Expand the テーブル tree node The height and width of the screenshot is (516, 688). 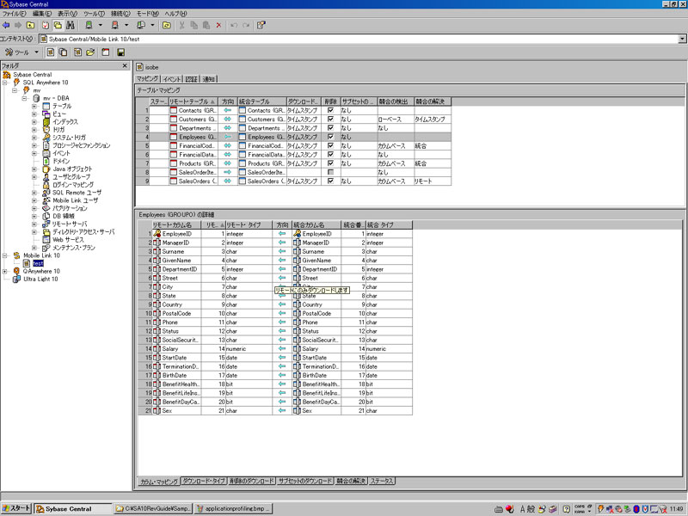point(34,106)
